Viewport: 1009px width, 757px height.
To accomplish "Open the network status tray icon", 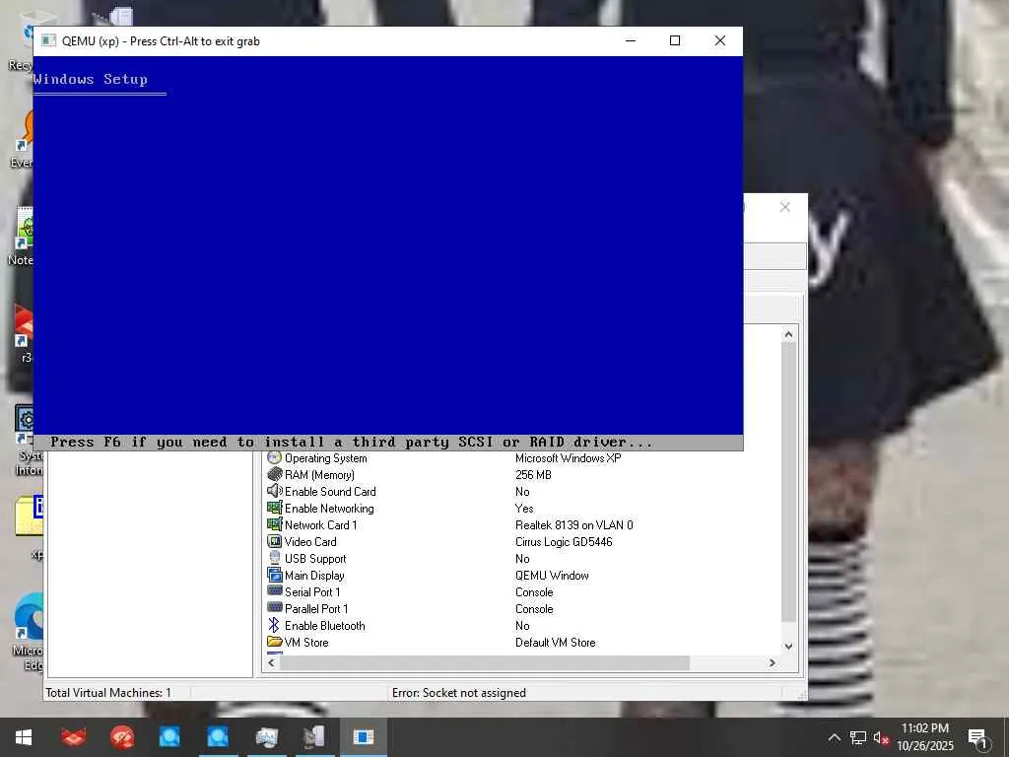I will [x=858, y=737].
